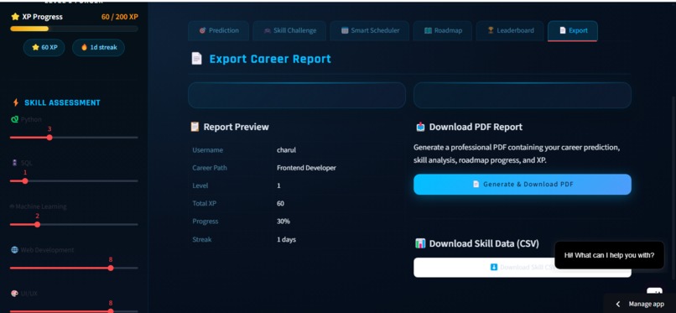Click inbox icon beside Download PDF Report
The height and width of the screenshot is (313, 676).
(420, 127)
